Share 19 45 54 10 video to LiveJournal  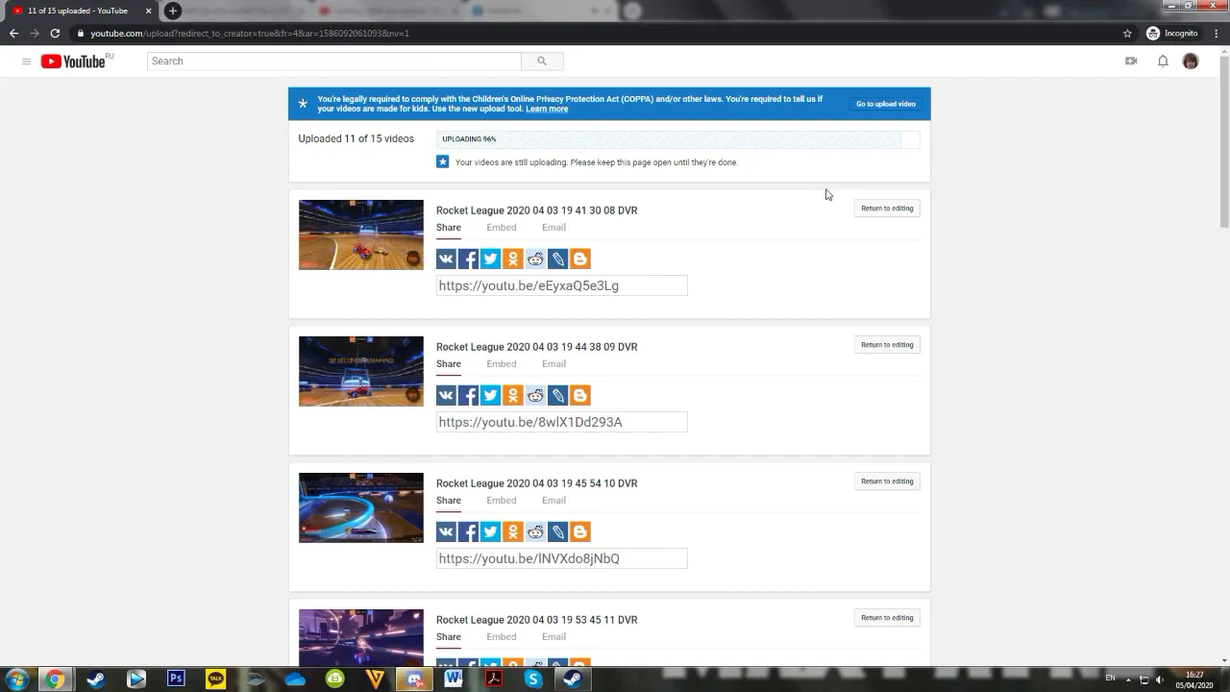pos(557,531)
